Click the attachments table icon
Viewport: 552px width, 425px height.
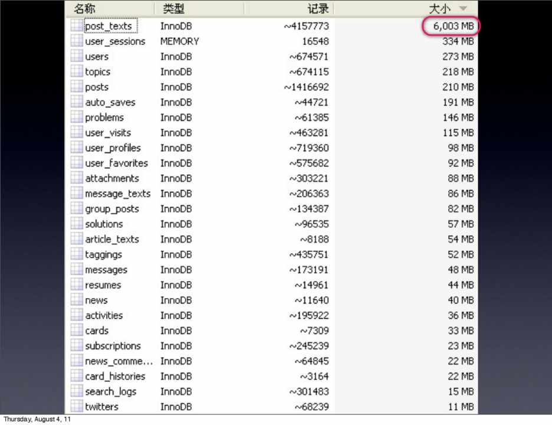tap(76, 178)
